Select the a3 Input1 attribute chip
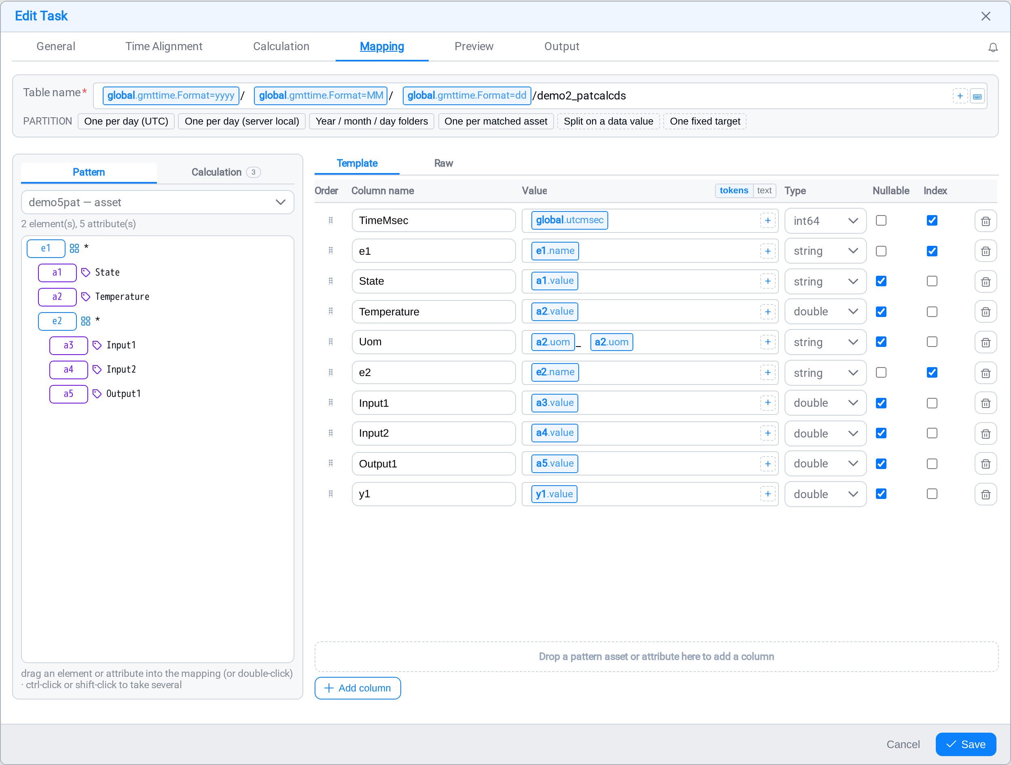 69,345
